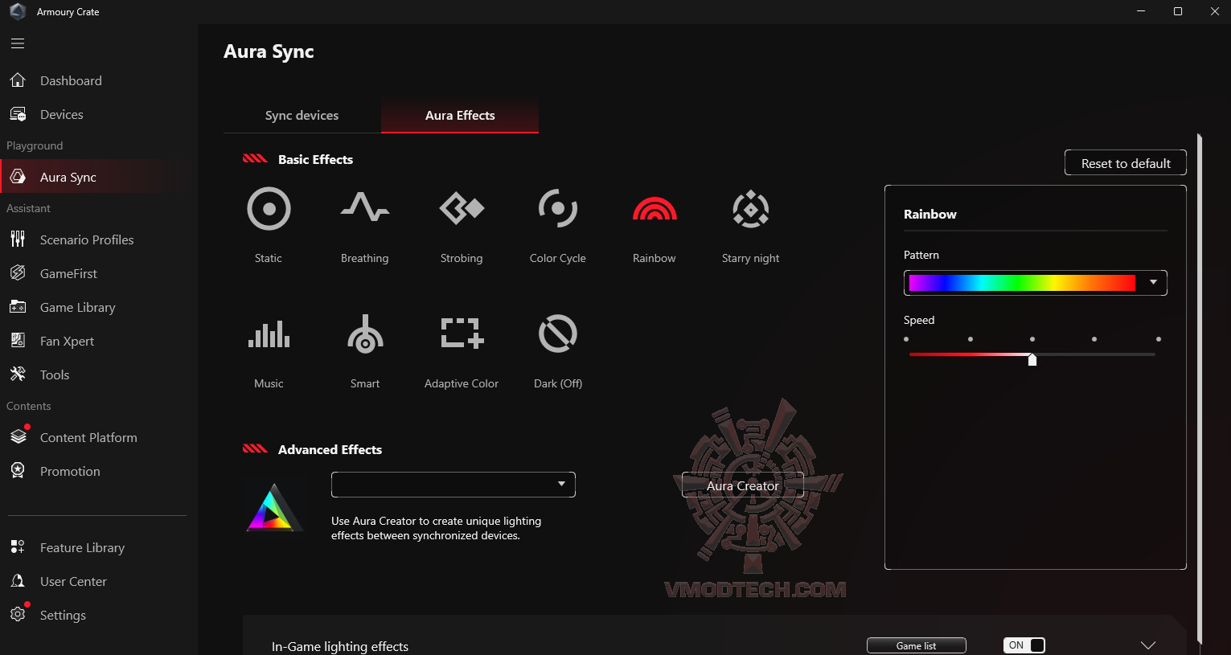Click the Fan Xpert sidebar icon
Image resolution: width=1231 pixels, height=655 pixels.
click(x=18, y=341)
